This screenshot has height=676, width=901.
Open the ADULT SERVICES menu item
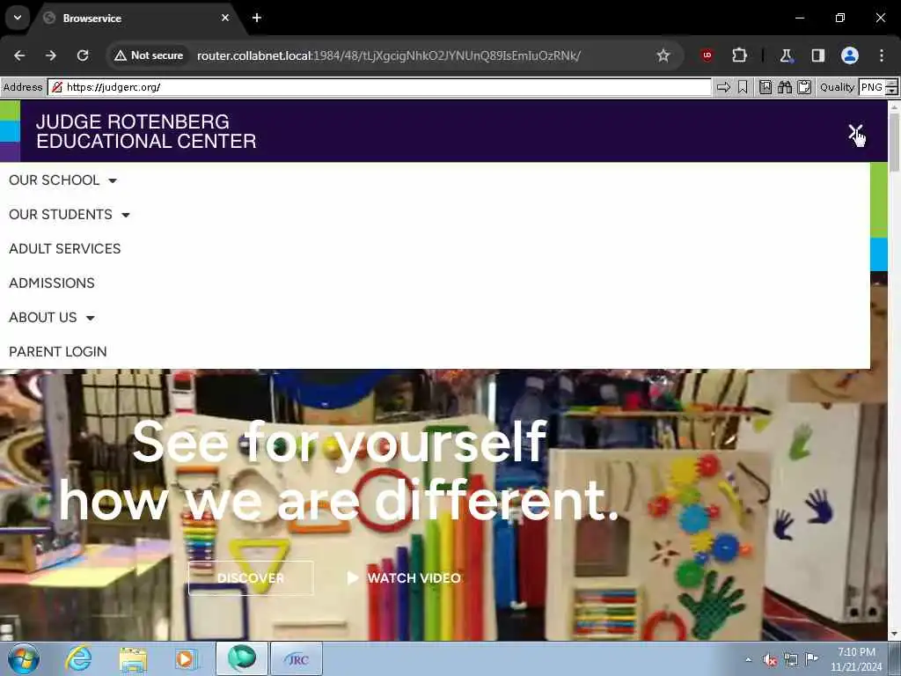(x=65, y=249)
